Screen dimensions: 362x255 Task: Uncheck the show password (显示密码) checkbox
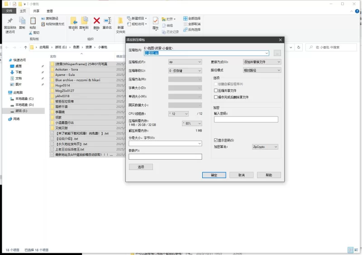[215, 140]
